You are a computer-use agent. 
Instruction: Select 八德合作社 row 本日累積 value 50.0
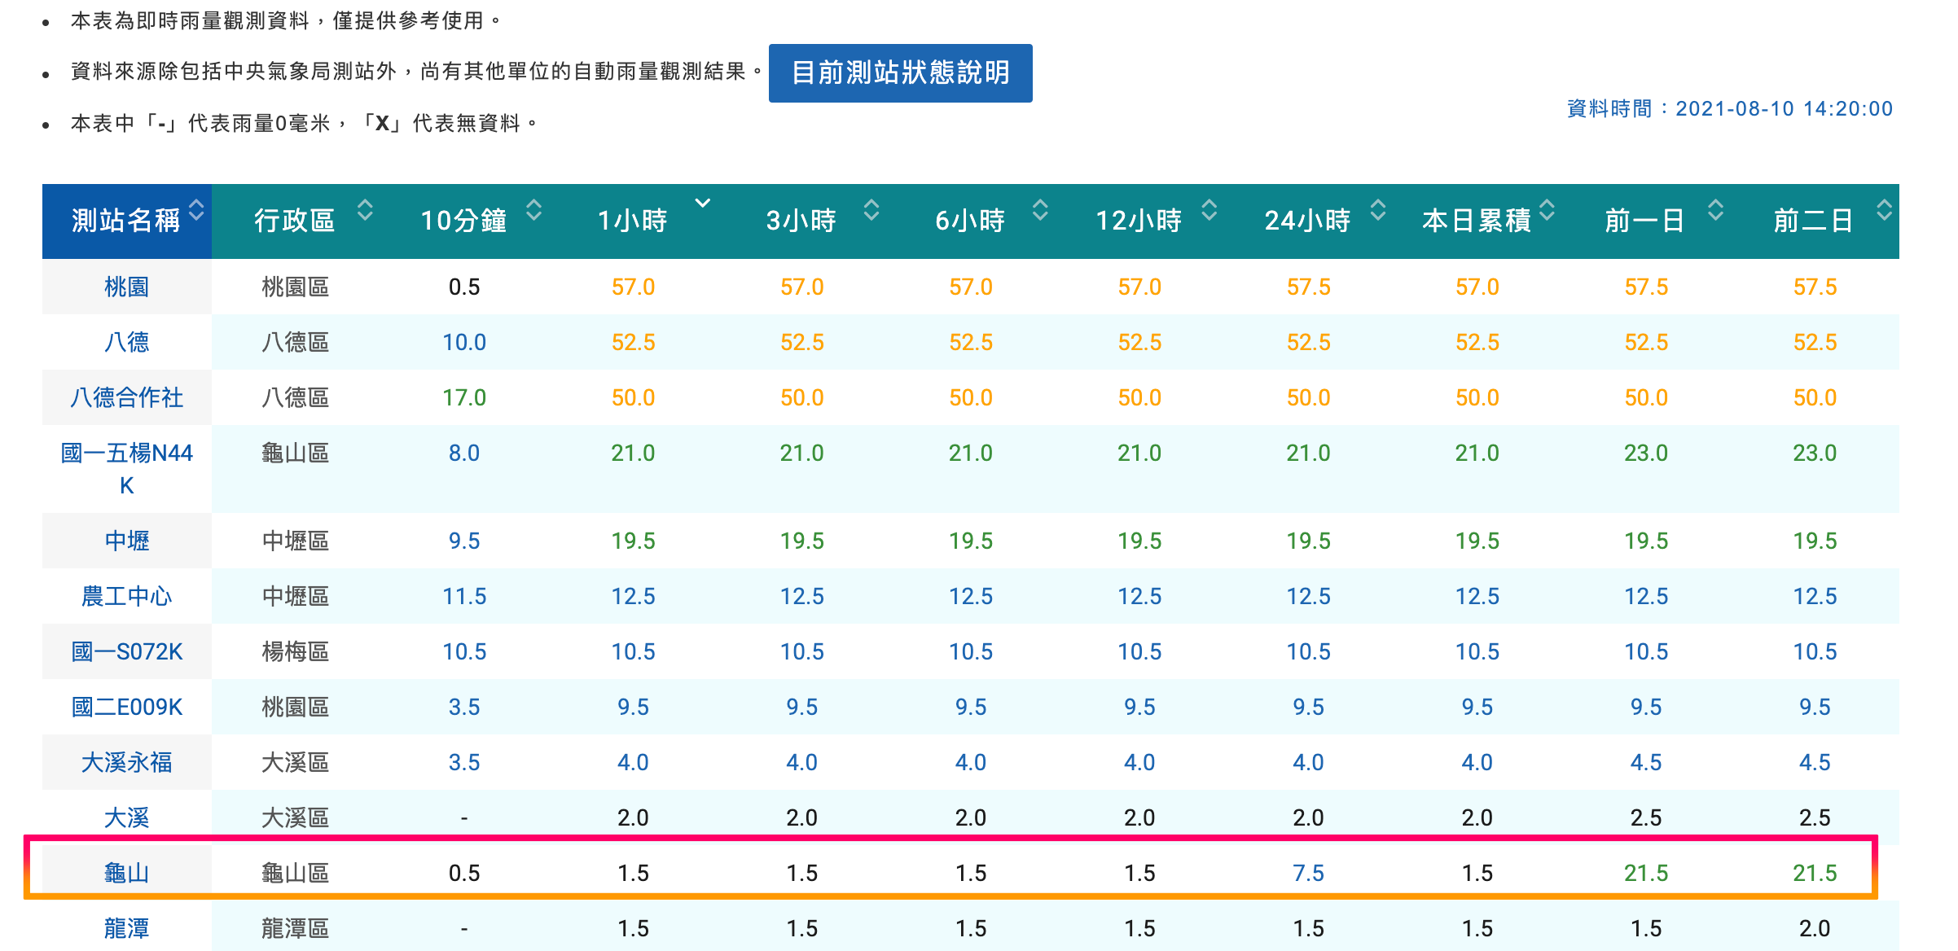1477,397
